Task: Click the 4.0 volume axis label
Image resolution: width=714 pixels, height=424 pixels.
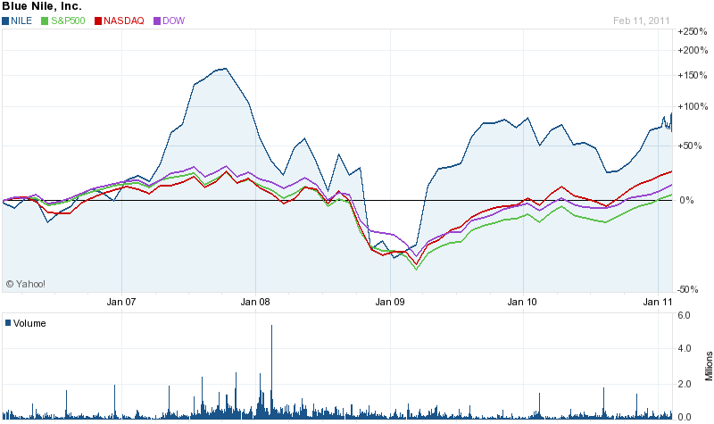Action: coord(685,348)
